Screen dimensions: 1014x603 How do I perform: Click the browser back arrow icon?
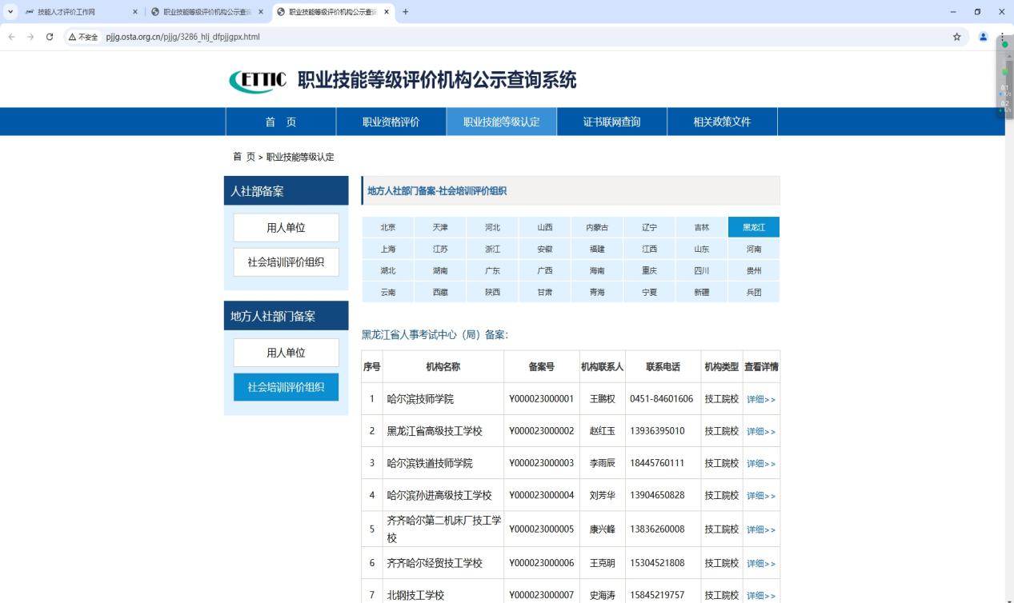pyautogui.click(x=11, y=37)
